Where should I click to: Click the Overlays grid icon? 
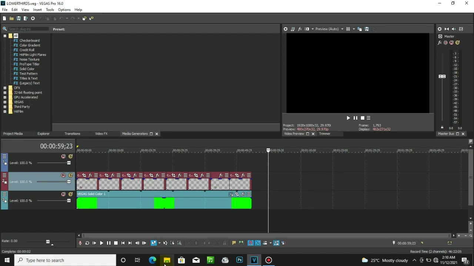[348, 29]
